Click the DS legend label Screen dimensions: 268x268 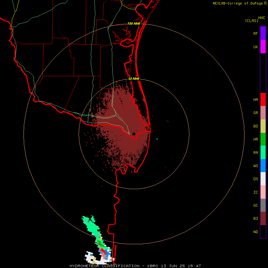pos(255,179)
